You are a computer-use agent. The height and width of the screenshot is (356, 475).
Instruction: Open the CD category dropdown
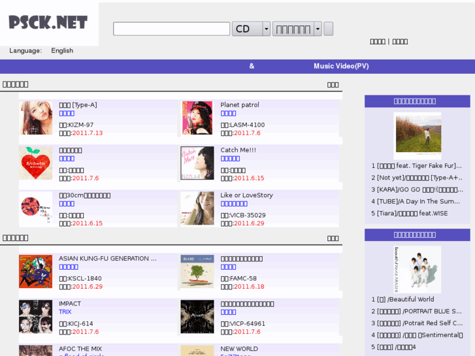tap(251, 29)
